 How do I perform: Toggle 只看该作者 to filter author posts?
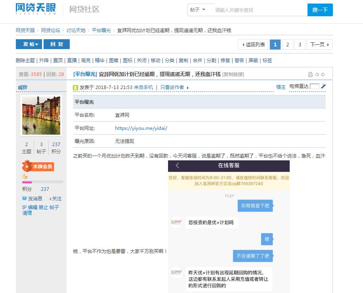[x=172, y=88]
